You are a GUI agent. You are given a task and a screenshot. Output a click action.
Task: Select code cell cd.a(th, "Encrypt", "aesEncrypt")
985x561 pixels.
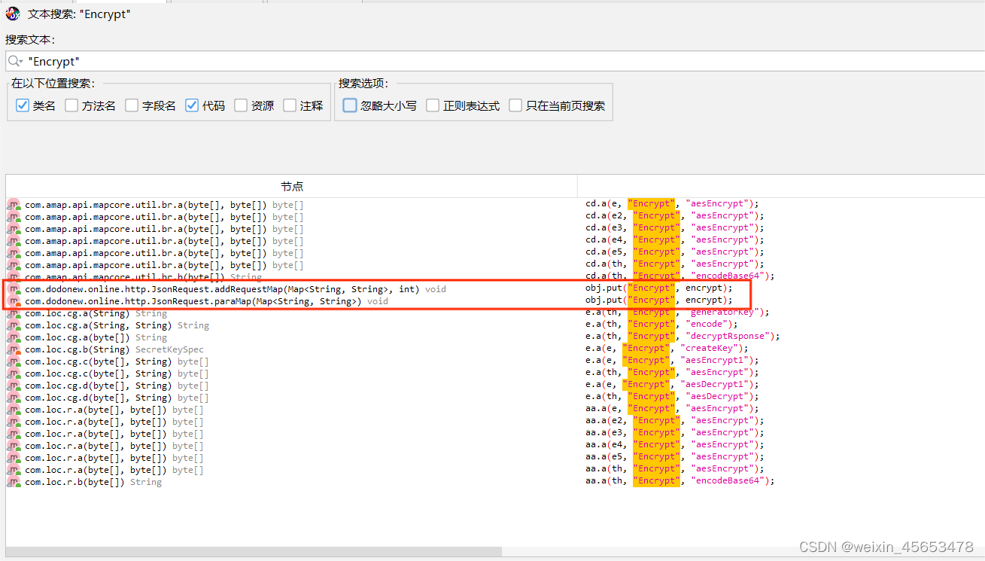pos(674,264)
